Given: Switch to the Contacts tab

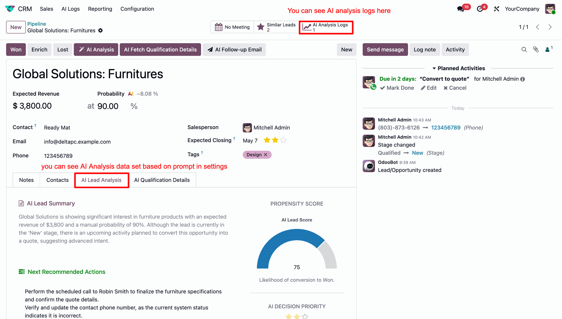Looking at the screenshot, I should click(x=57, y=180).
